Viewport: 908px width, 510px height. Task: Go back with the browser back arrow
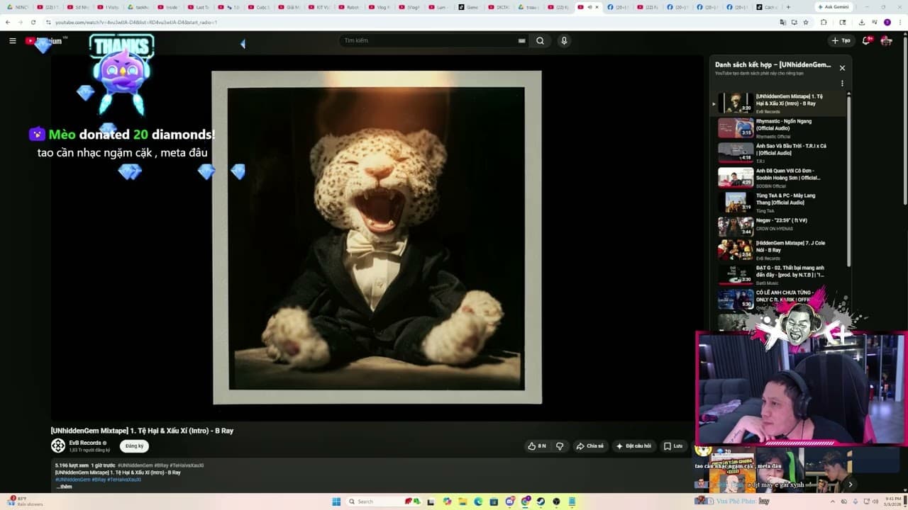(x=8, y=22)
